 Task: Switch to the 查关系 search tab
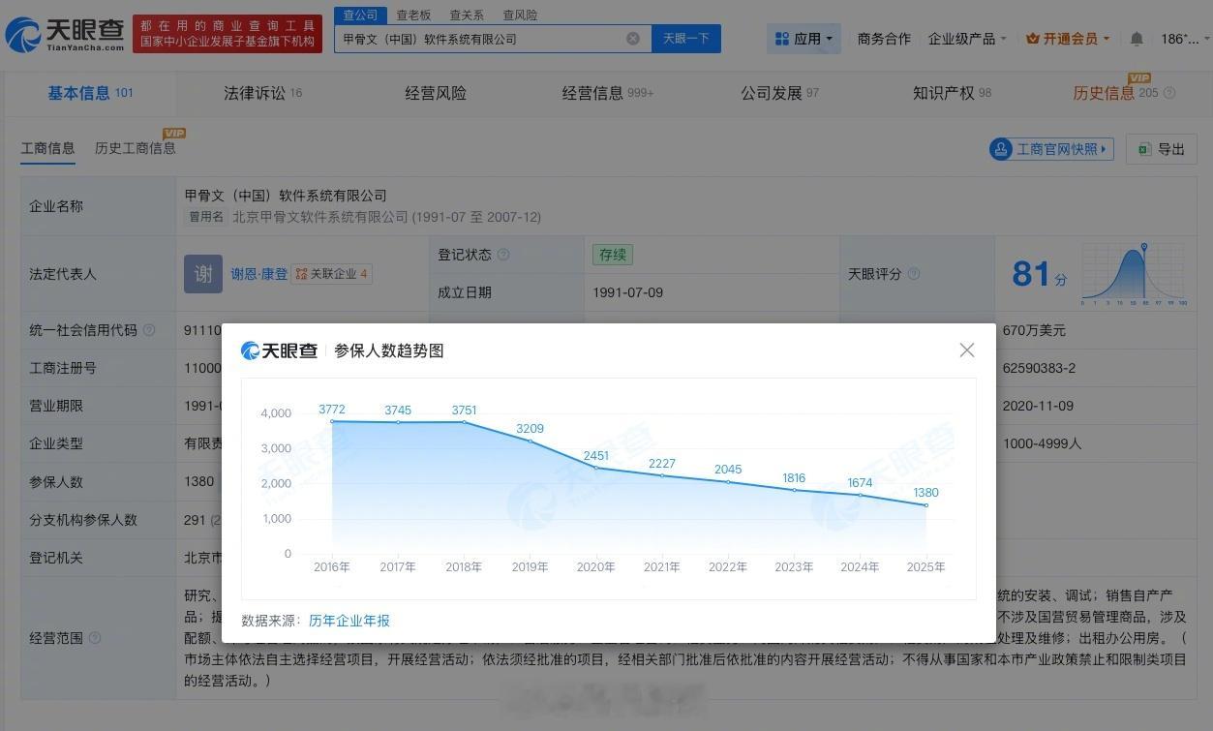coord(467,15)
